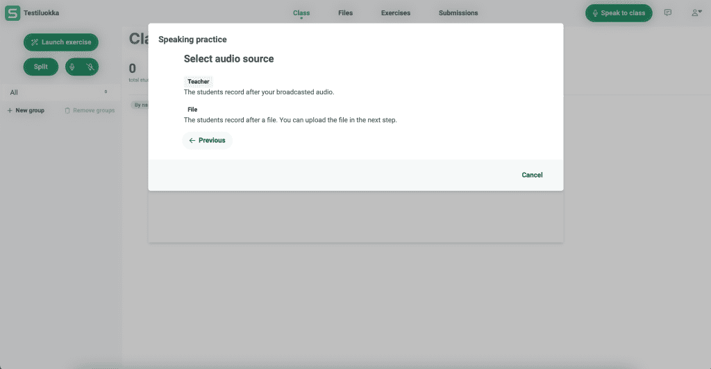The image size is (711, 369).
Task: Select Teacher as the audio source
Action: 198,82
